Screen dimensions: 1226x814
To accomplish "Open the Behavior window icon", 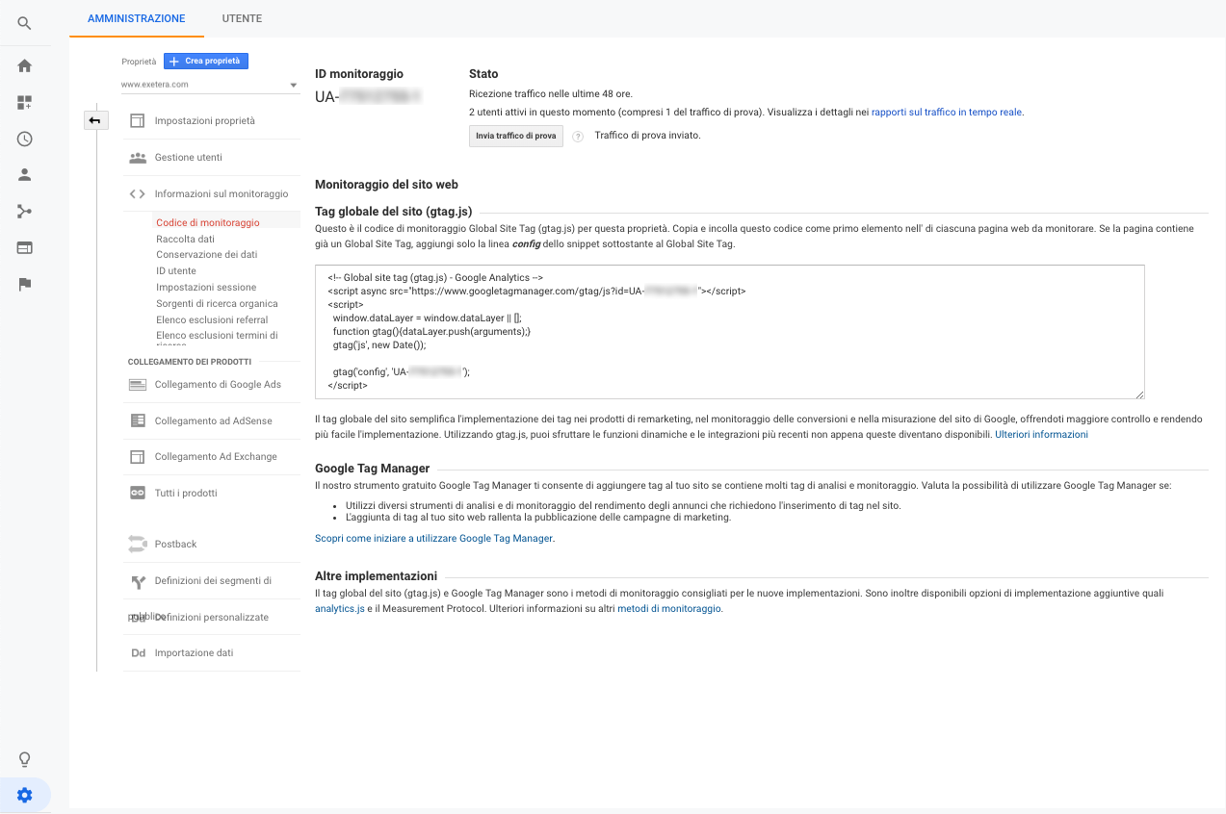I will 24,247.
